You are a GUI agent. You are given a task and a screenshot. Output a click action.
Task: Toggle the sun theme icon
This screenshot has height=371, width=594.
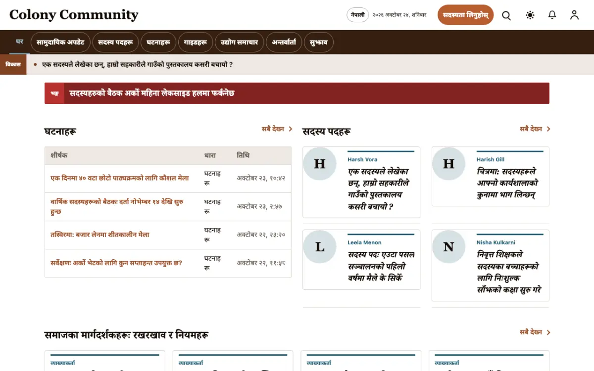[x=530, y=15]
